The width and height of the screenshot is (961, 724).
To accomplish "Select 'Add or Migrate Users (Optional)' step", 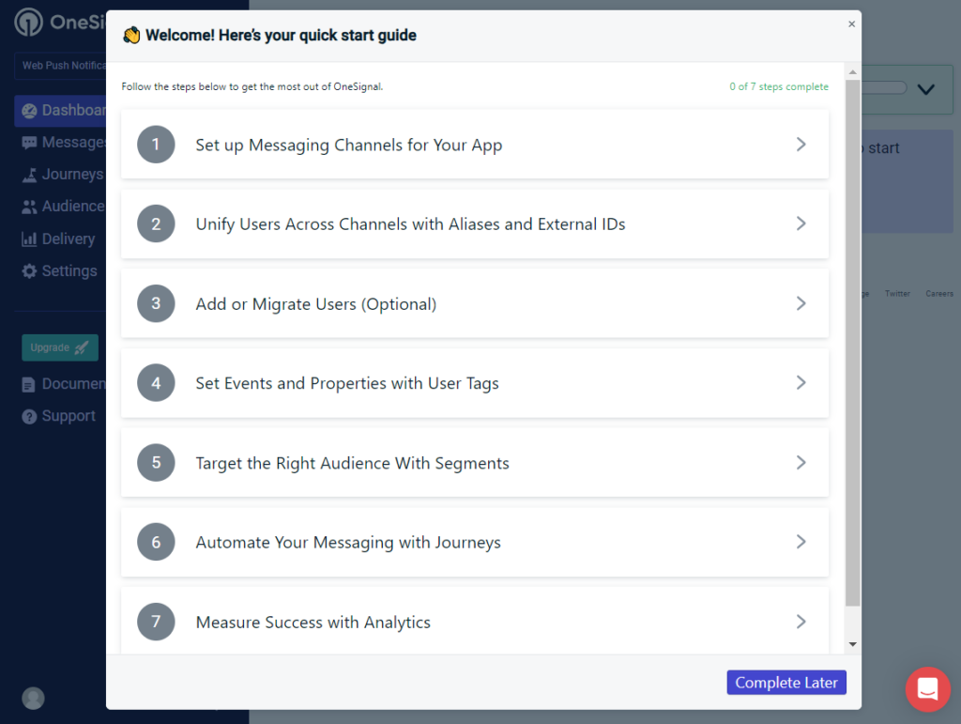I will coord(475,303).
